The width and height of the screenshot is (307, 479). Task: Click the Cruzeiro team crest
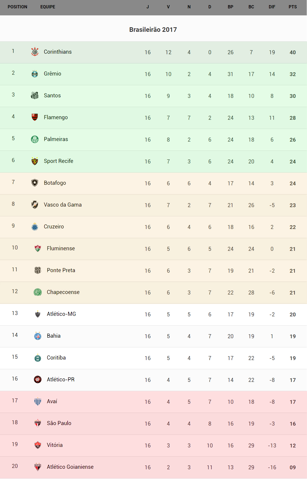coord(35,227)
